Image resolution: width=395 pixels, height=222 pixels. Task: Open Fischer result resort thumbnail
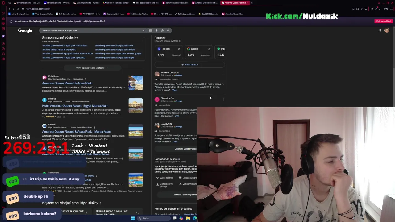point(136,131)
